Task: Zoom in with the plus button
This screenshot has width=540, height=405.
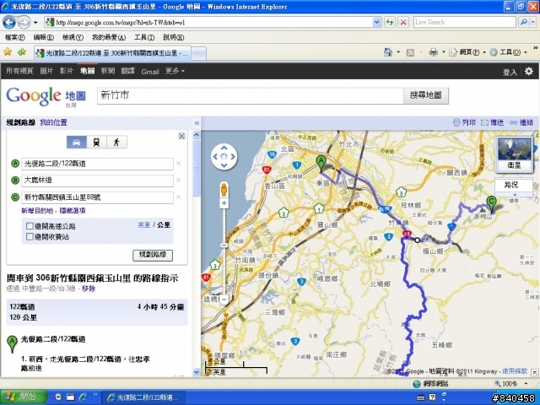Action: click(x=224, y=203)
